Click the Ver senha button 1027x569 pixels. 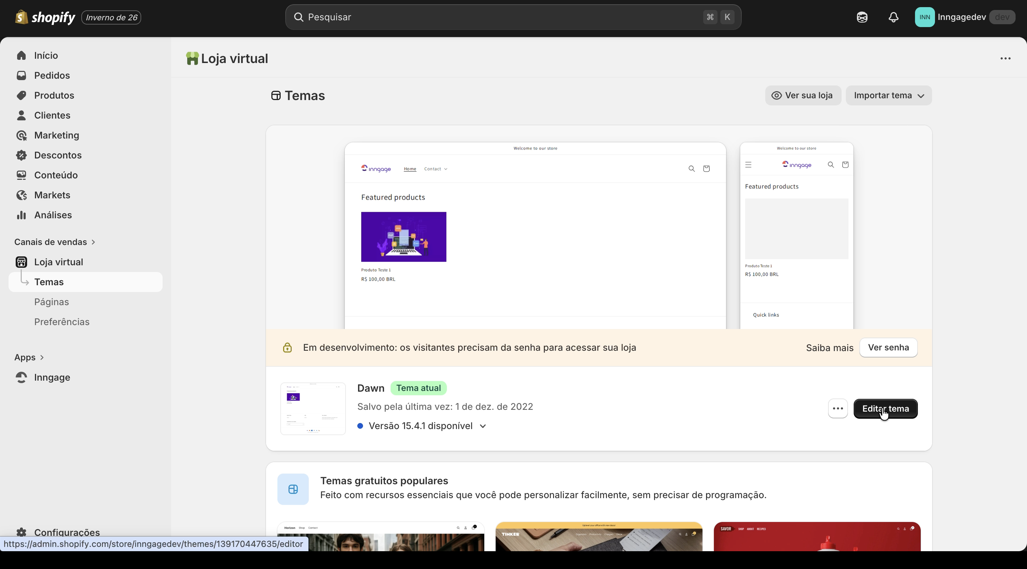point(888,348)
